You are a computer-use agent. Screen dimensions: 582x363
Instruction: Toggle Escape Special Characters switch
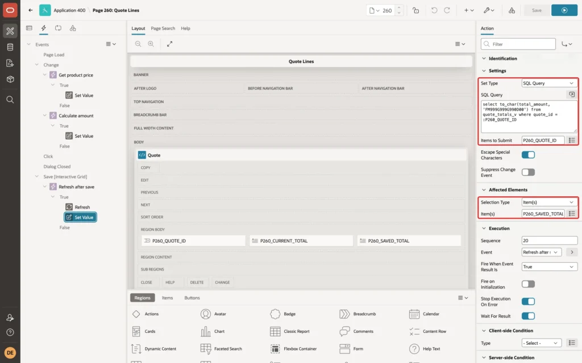pyautogui.click(x=528, y=155)
